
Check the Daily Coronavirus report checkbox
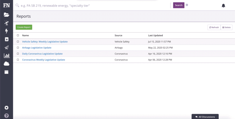coord(18,54)
